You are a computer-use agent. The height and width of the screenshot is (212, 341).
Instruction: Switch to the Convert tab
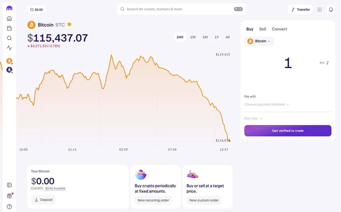click(279, 29)
